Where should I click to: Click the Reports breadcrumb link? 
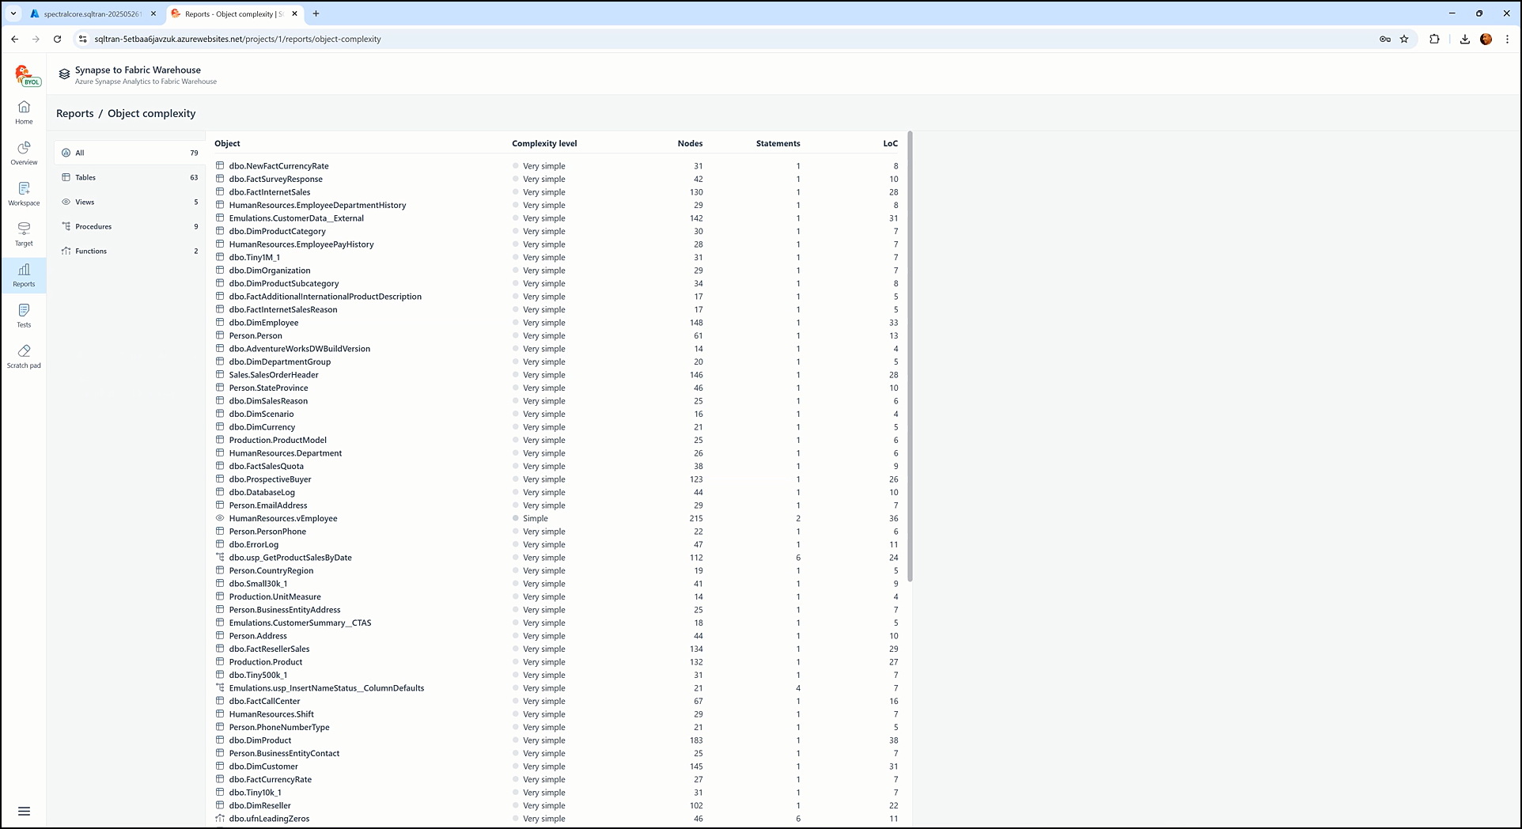click(75, 113)
